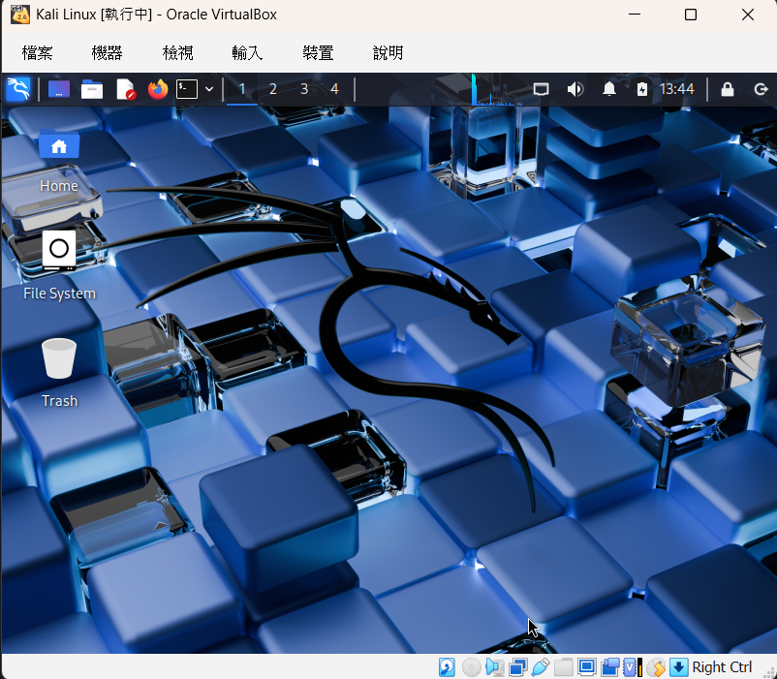Click the host key down-arrow icon
Viewport: 777px width, 679px height.
pyautogui.click(x=679, y=667)
